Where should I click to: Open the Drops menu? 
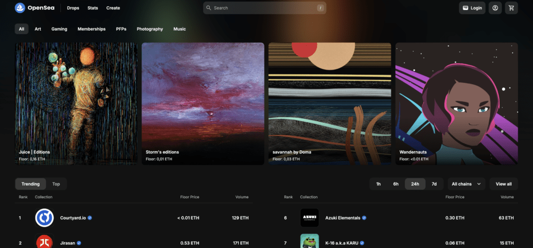[73, 8]
